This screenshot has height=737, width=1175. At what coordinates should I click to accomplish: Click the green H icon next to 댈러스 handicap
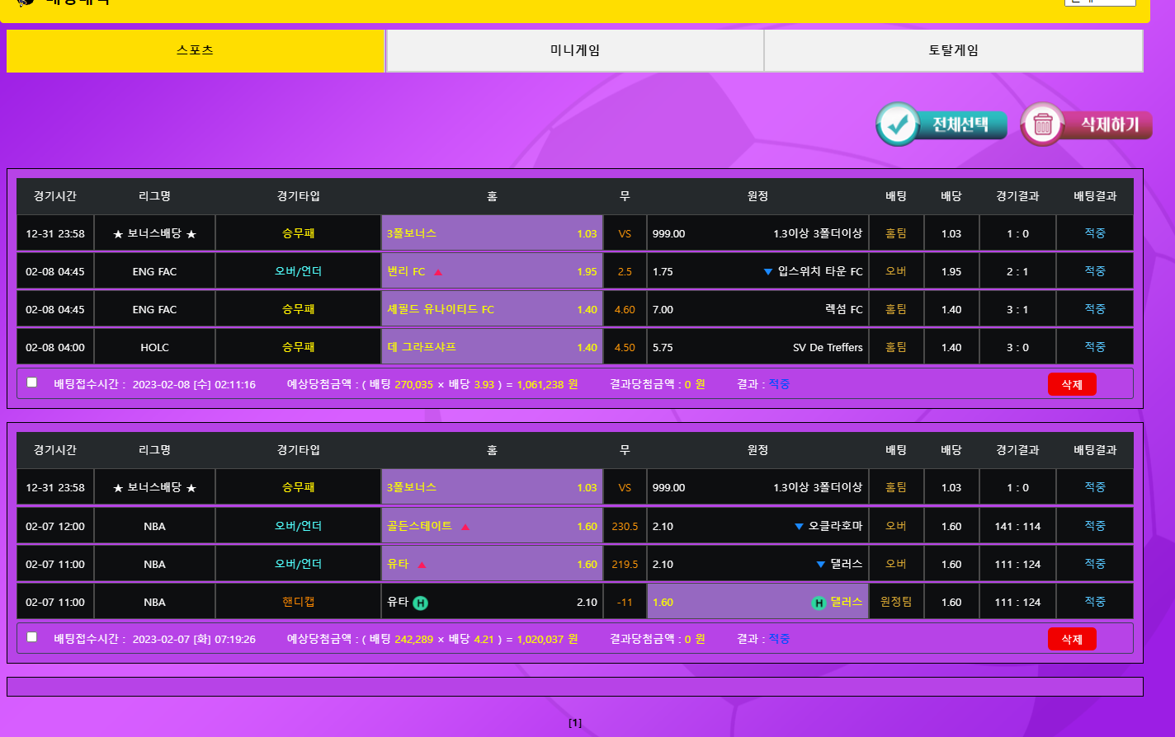point(819,603)
